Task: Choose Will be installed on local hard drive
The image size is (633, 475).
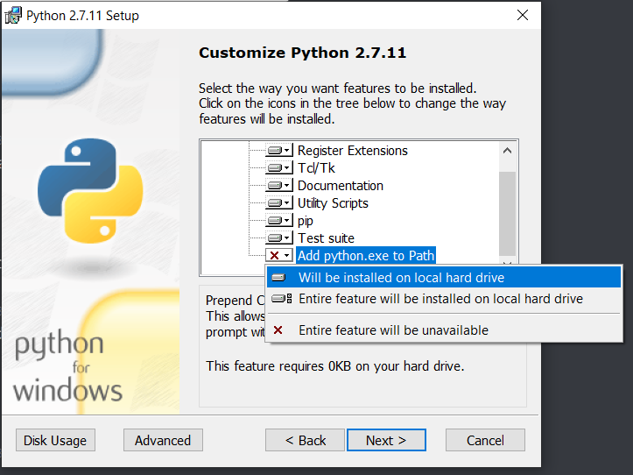Action: point(444,277)
